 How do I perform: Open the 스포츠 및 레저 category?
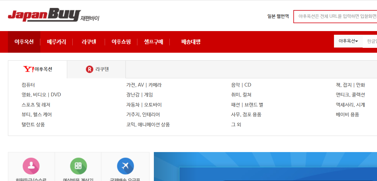click(x=36, y=105)
